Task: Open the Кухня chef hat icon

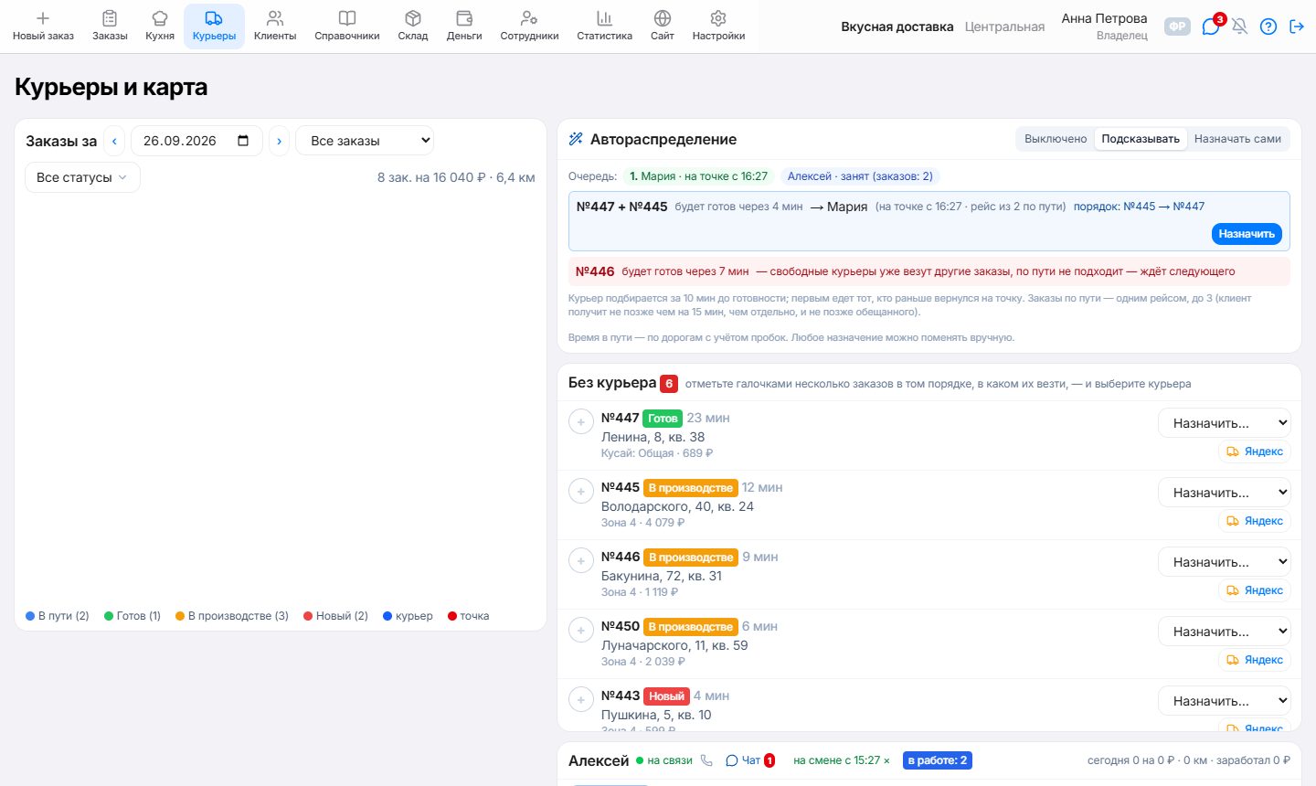Action: [x=160, y=18]
